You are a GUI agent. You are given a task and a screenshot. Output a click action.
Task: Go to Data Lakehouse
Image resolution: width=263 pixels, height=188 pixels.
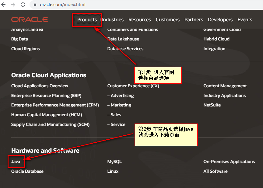123,39
